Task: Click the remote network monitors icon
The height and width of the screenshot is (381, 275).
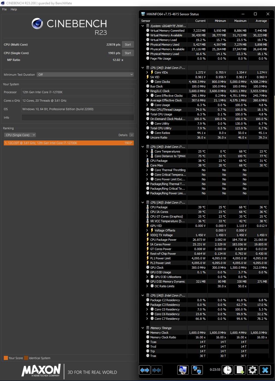Action: click(197, 370)
